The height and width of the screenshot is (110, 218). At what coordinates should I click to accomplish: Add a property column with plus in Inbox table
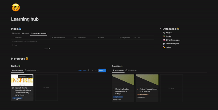coord(135,38)
